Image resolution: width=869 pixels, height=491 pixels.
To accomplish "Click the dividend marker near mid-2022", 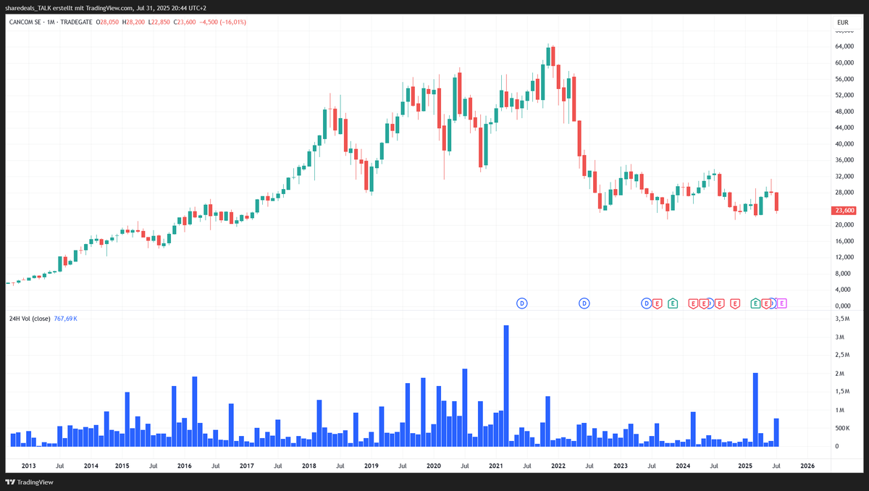I will pyautogui.click(x=584, y=303).
